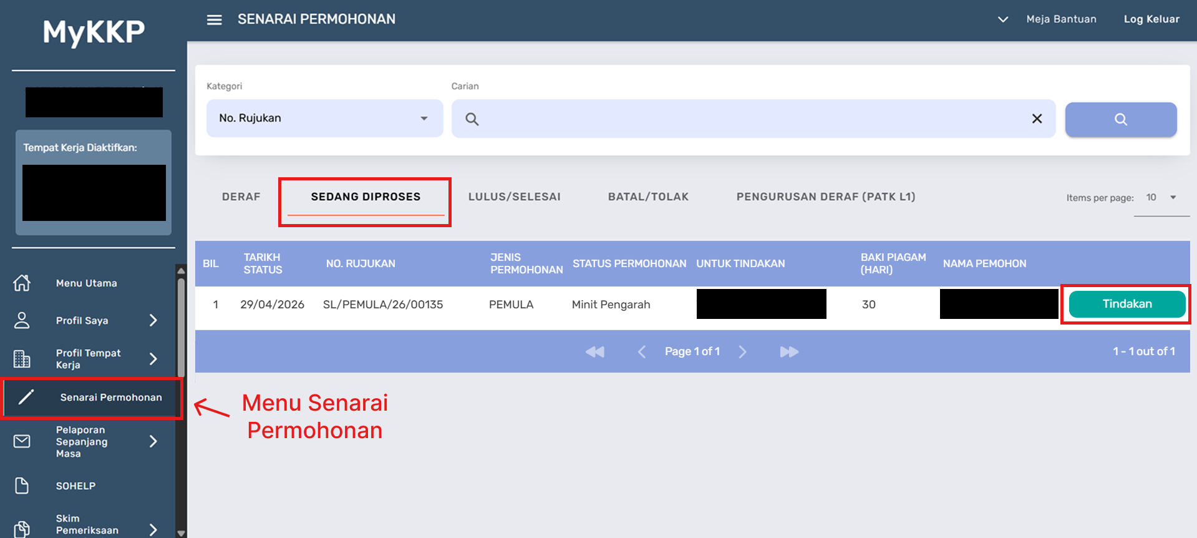
Task: Open the Kategori No. Rujukan dropdown
Action: tap(324, 118)
